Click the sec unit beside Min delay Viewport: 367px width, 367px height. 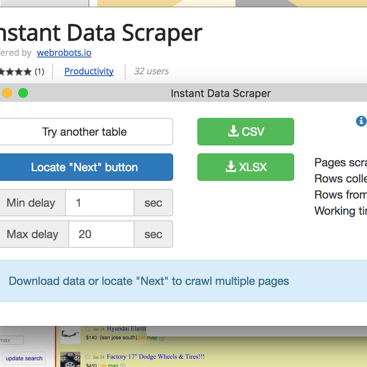[x=153, y=202]
